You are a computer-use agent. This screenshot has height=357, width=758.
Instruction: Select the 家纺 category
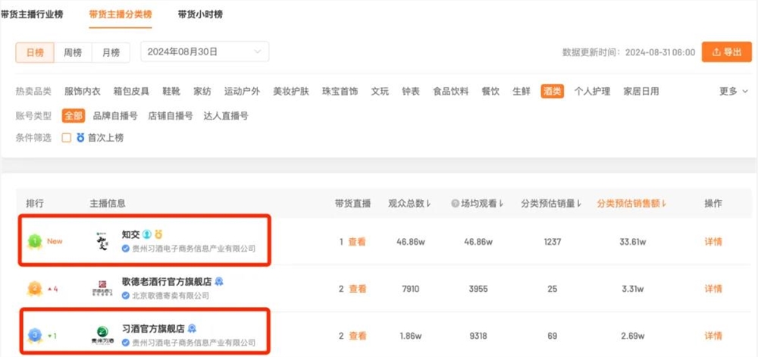point(202,91)
